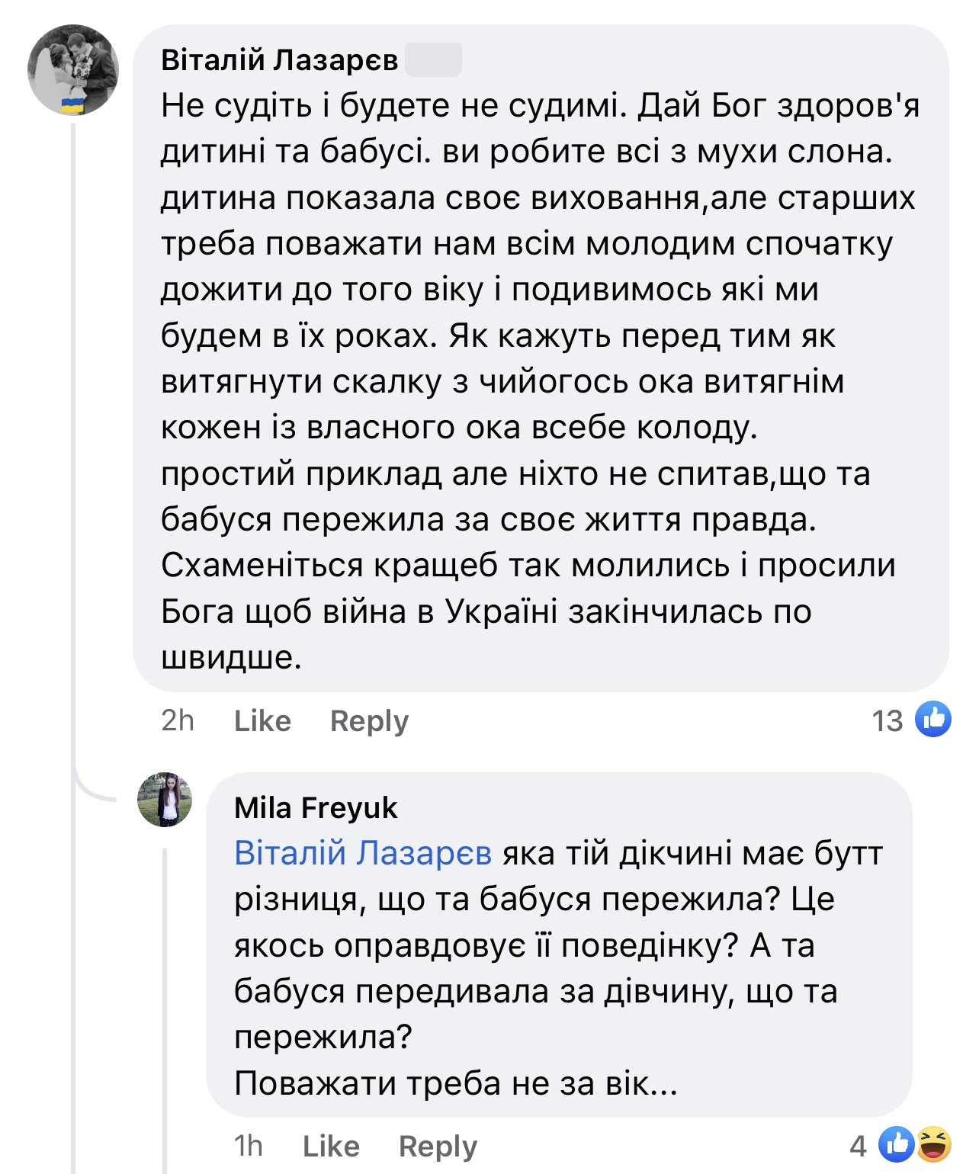Click the thumbs-up reaction icon beside 4

tap(897, 1144)
